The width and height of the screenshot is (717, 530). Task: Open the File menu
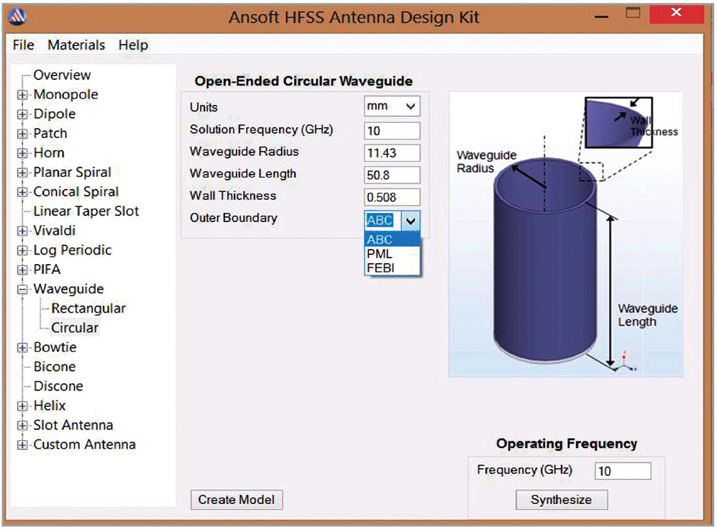[23, 45]
